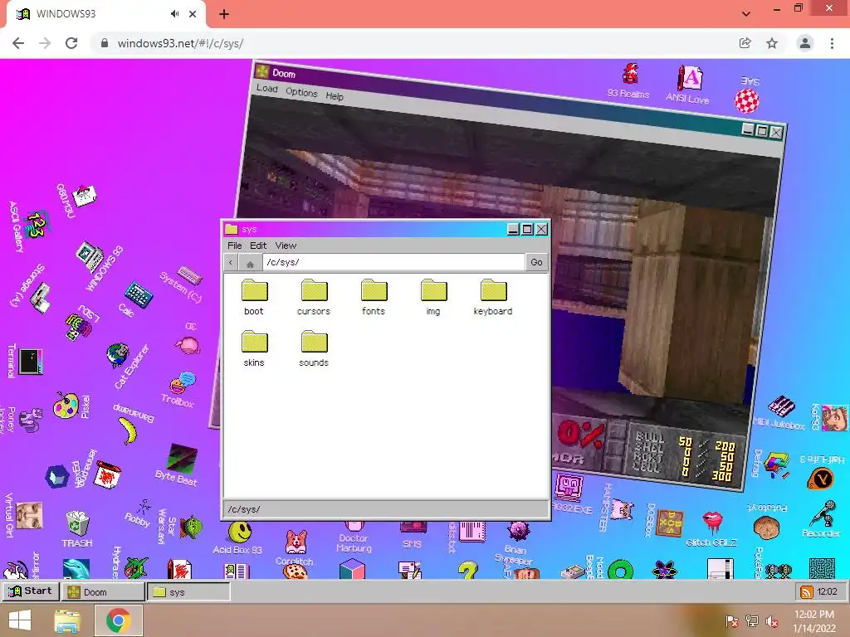Open the boot folder in sys window
This screenshot has height=637, width=850.
tap(254, 297)
